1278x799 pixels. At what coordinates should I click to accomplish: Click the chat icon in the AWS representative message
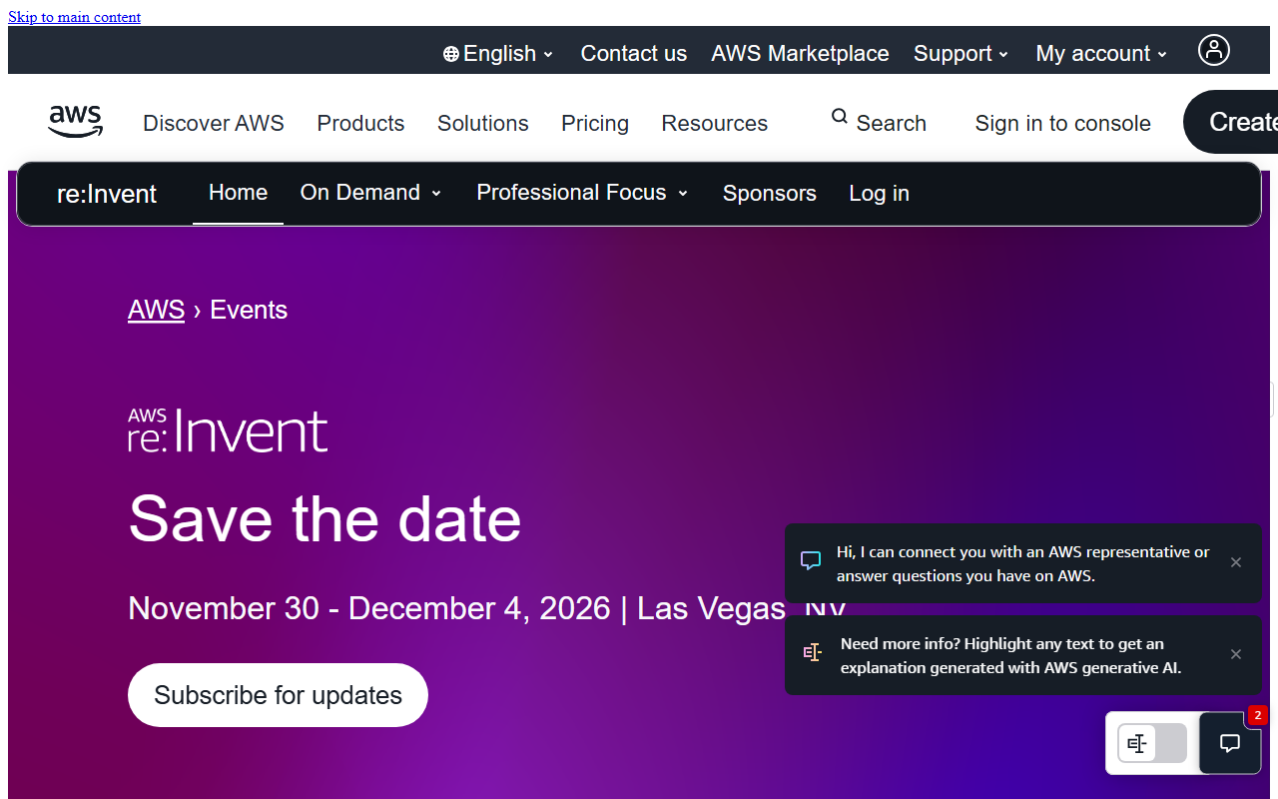pyautogui.click(x=811, y=561)
